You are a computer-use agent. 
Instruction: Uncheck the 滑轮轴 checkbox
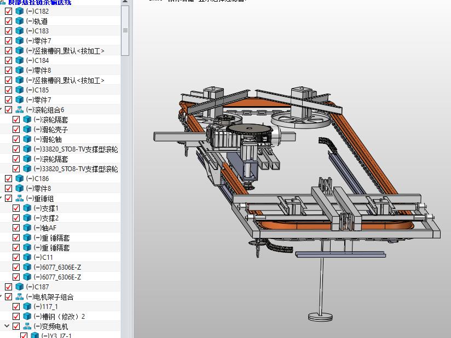[x=16, y=139]
